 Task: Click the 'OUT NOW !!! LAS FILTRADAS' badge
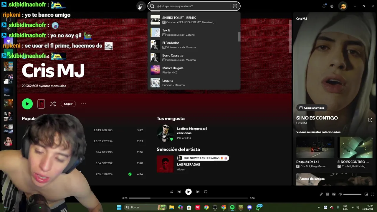point(203,158)
